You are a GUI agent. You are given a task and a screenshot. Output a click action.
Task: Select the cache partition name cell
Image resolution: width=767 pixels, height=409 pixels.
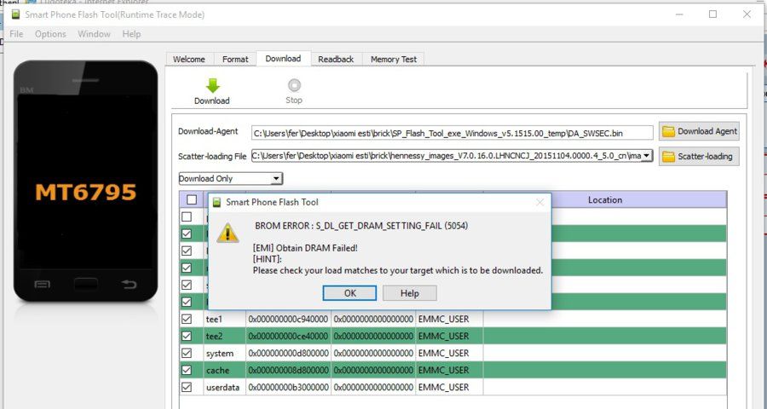(224, 371)
